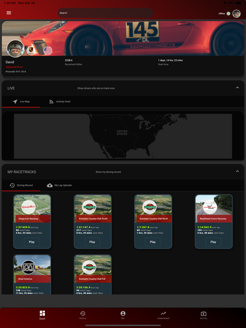
Task: Click the 1:14:562.9 best lap time
Action: pos(205,227)
